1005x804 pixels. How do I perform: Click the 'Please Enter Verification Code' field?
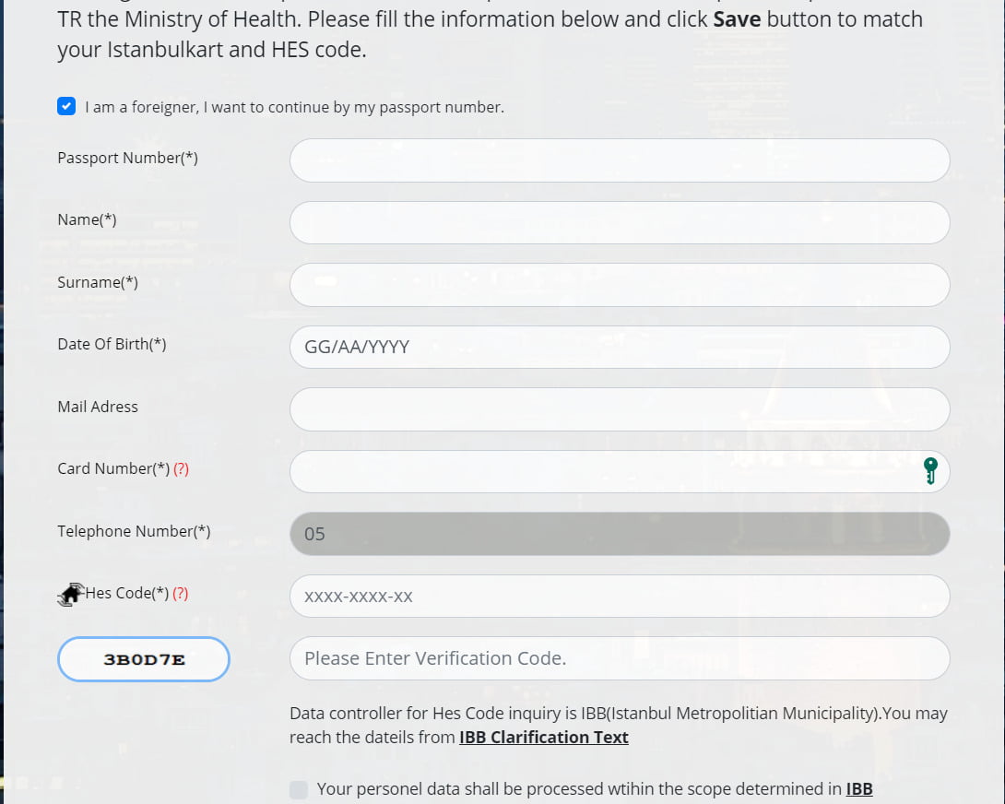pyautogui.click(x=620, y=658)
